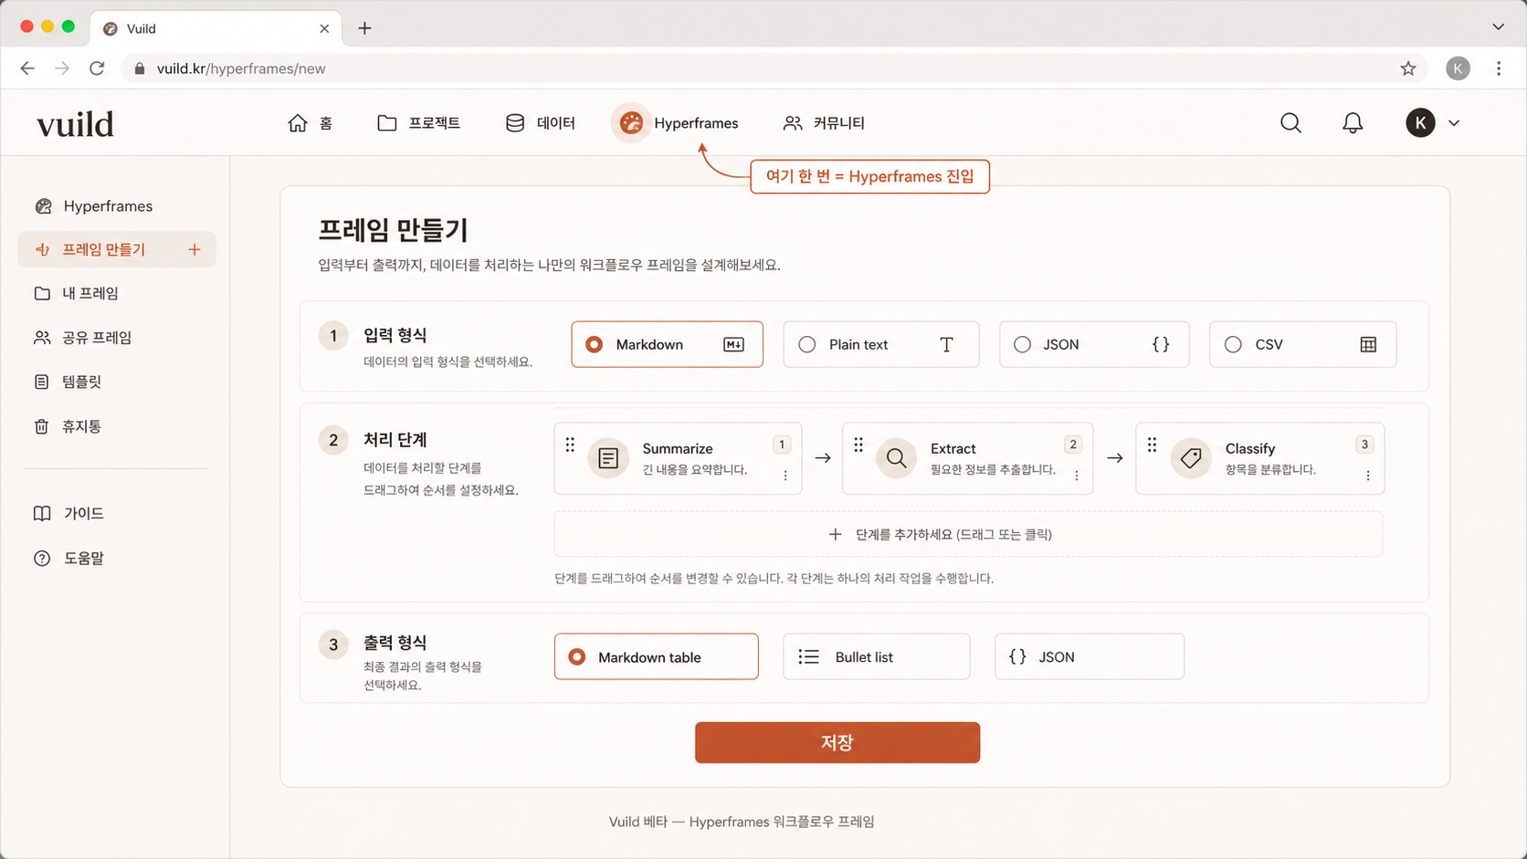This screenshot has width=1527, height=859.
Task: Select Bullet list output option
Action: [x=877, y=656]
